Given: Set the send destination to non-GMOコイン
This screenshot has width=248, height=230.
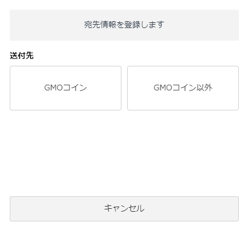Looking at the screenshot, I should [183, 88].
